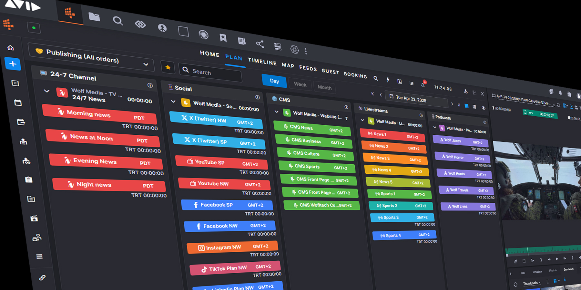Viewport: 581px width, 290px height.
Task: Click the magnifier search app icon in top toolbar
Action: click(x=118, y=21)
